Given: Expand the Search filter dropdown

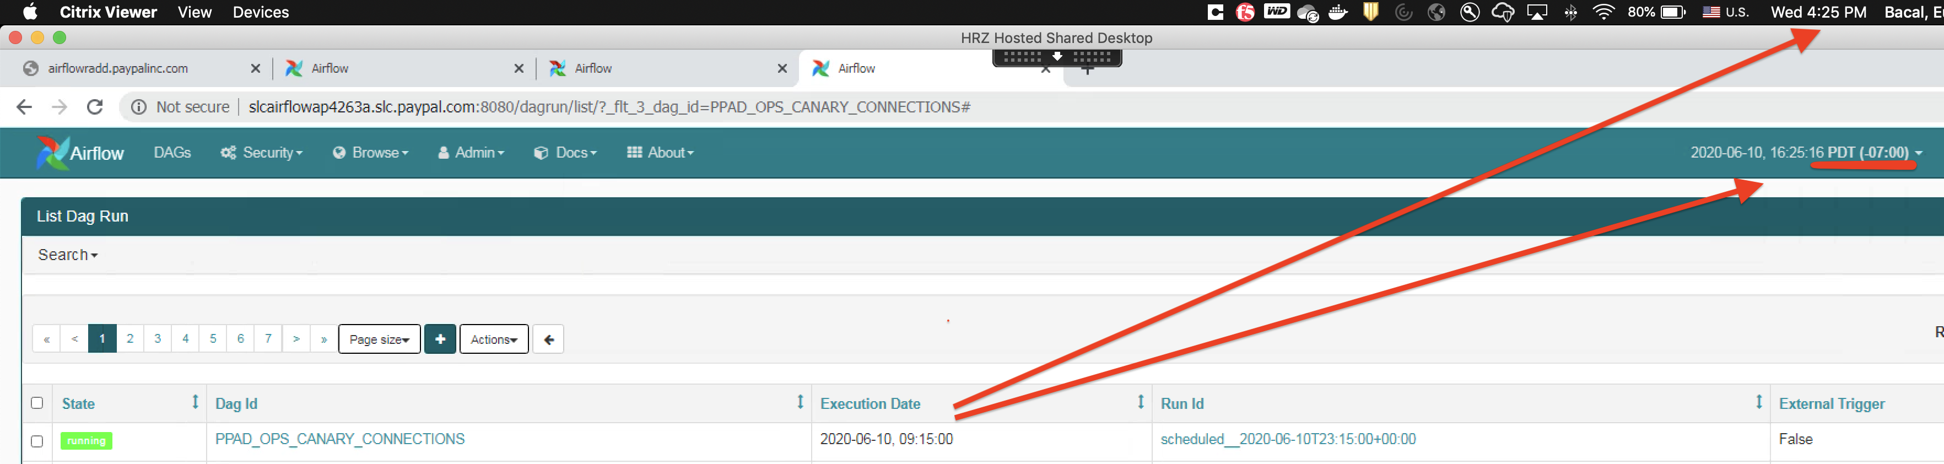Looking at the screenshot, I should coord(68,255).
